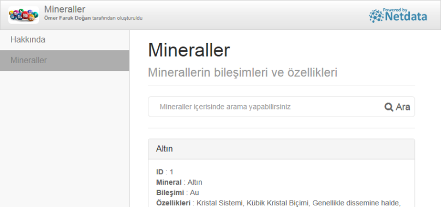Click the magnifier Ara search button
This screenshot has height=207, width=441.
[x=397, y=107]
